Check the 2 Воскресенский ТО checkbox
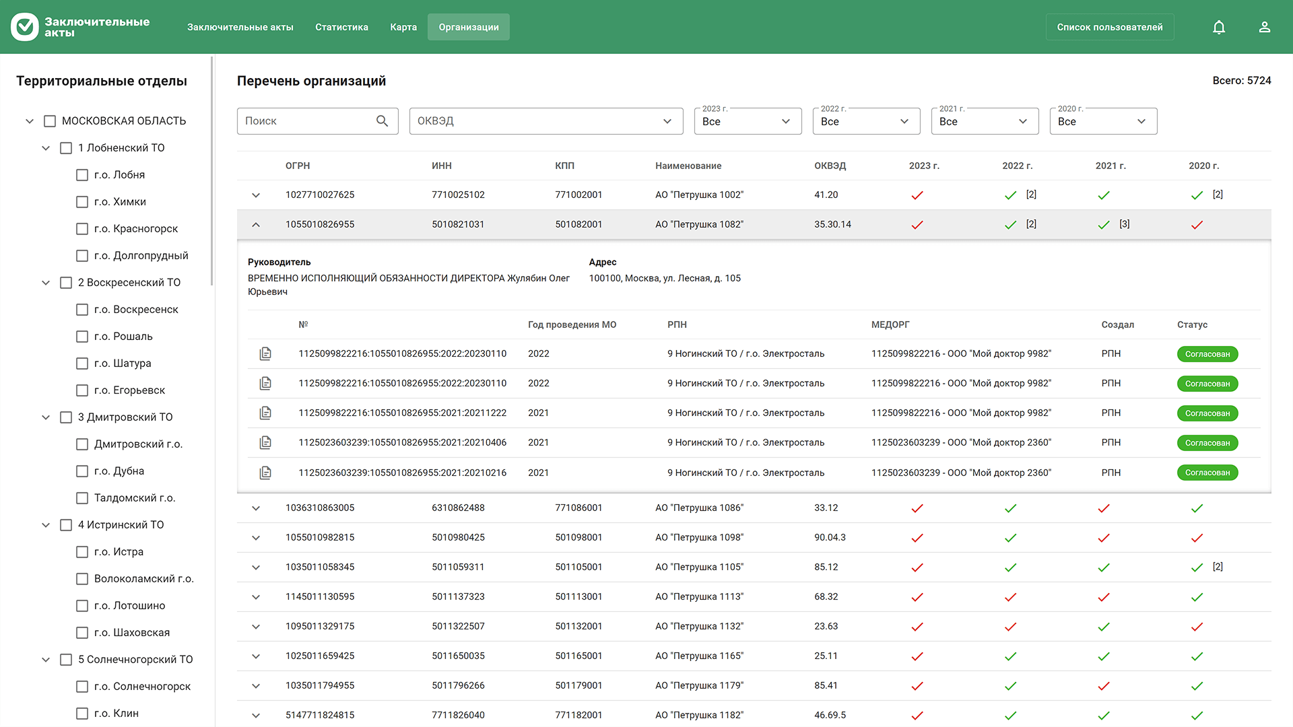Image resolution: width=1293 pixels, height=727 pixels. tap(66, 283)
